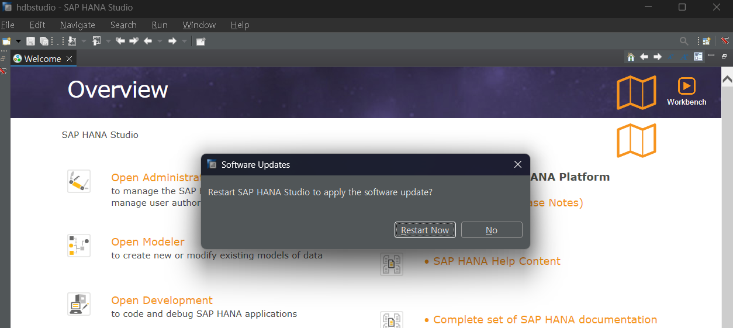
Task: Click the Open Development computer icon
Action: click(x=79, y=304)
